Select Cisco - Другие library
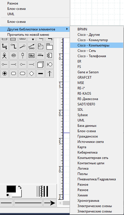 tap(97, 35)
